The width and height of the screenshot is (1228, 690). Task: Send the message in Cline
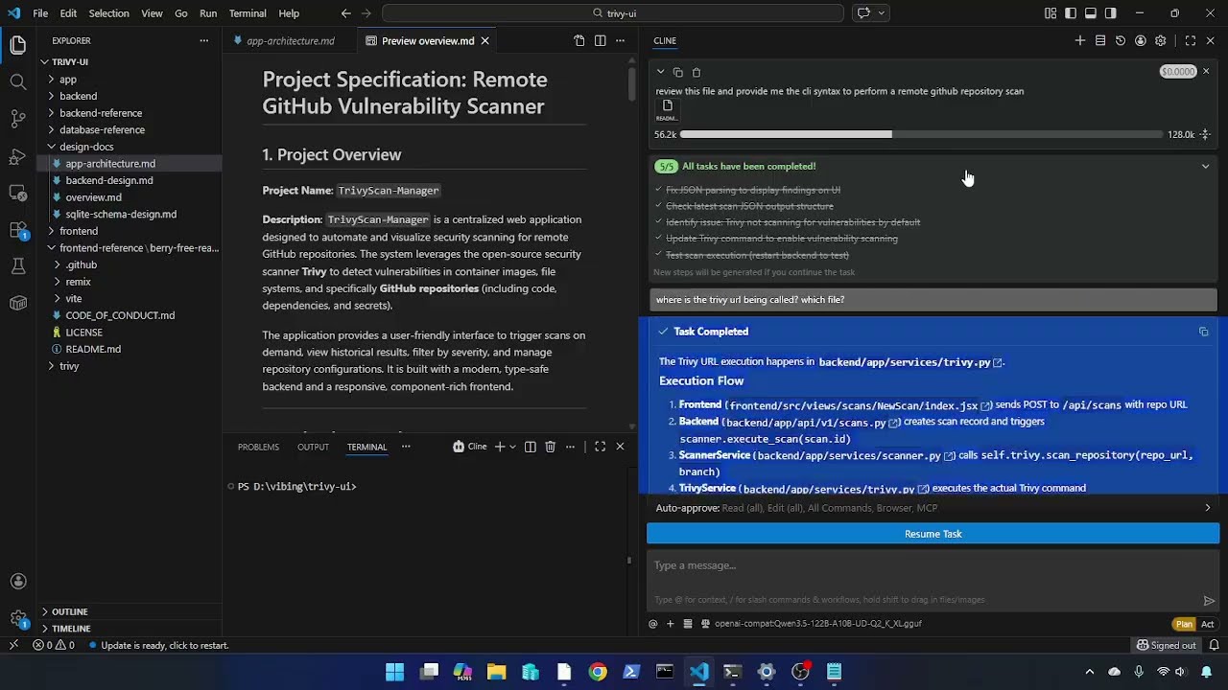click(x=1209, y=601)
